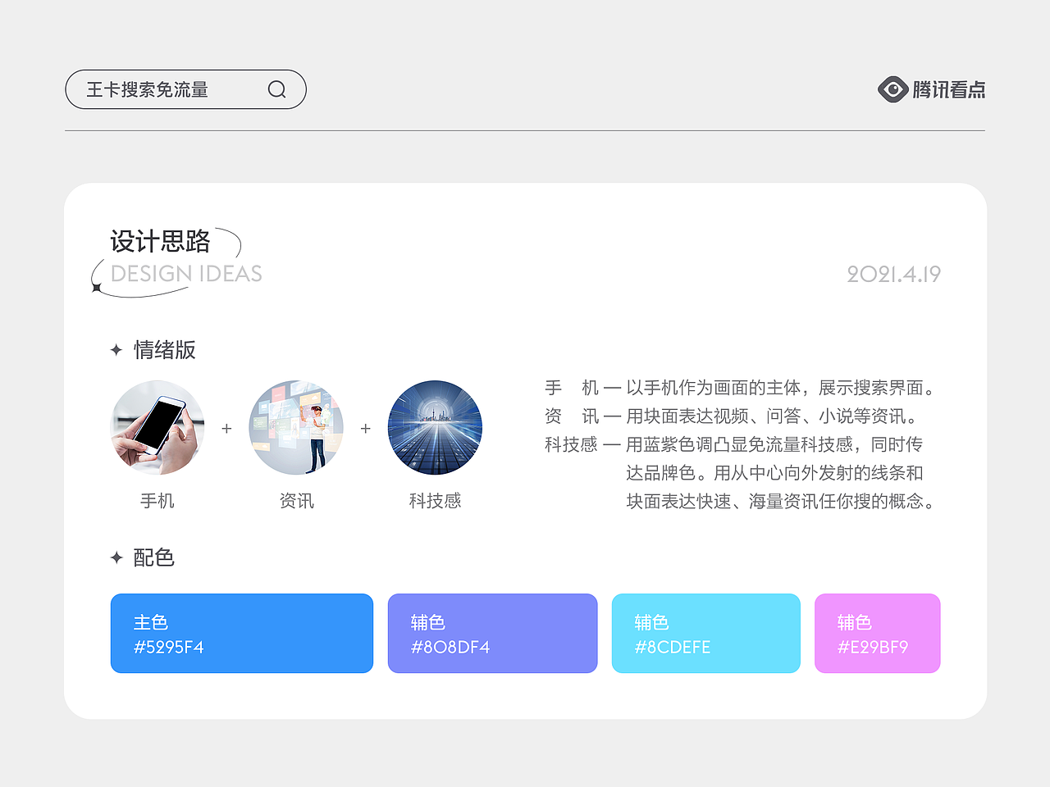Click the 设计思路 heading
This screenshot has height=787, width=1050.
point(161,243)
